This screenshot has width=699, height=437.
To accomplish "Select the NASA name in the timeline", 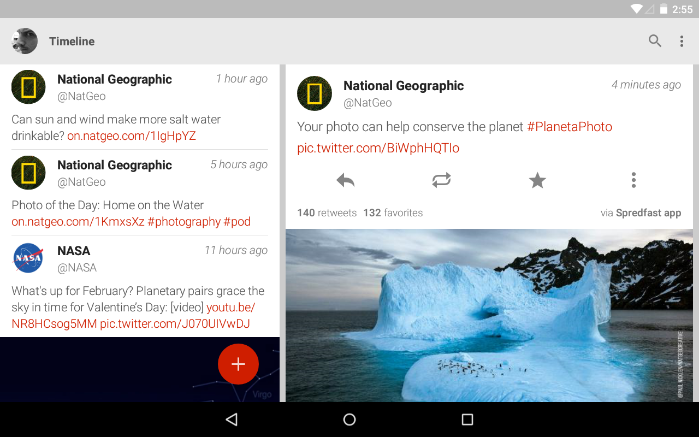I will tap(74, 251).
